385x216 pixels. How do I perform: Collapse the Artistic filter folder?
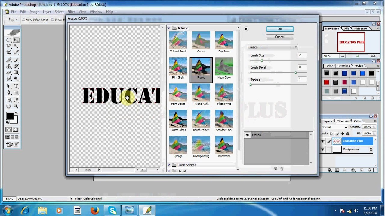[169, 28]
